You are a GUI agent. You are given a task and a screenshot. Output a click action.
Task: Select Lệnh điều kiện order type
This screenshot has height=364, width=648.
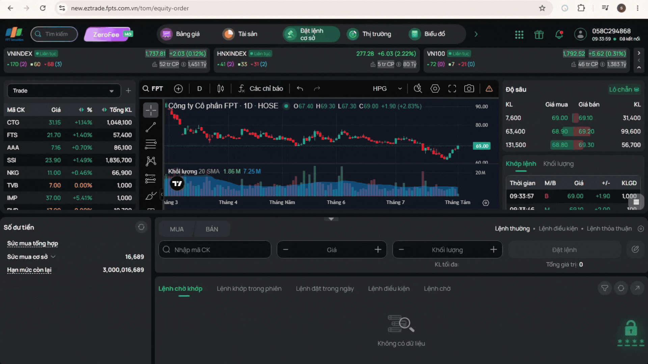click(x=558, y=229)
